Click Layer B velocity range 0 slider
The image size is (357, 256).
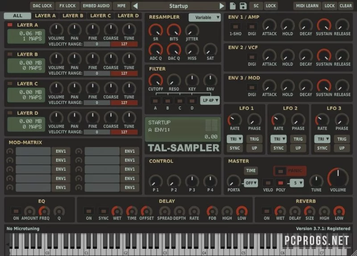pos(97,73)
